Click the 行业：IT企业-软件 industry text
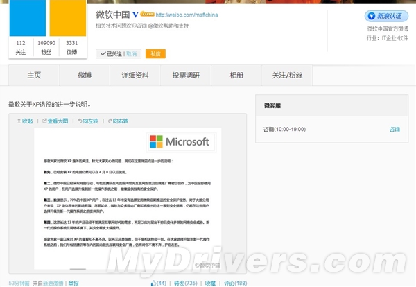This screenshot has height=287, width=416. pos(388,38)
